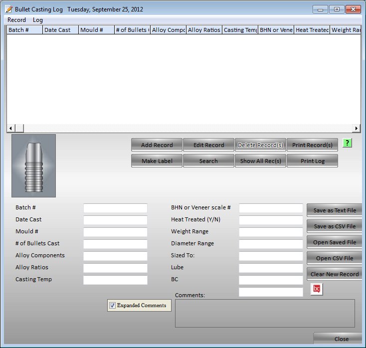Click the bullet image thumbnail
This screenshot has width=366, height=348.
33,166
